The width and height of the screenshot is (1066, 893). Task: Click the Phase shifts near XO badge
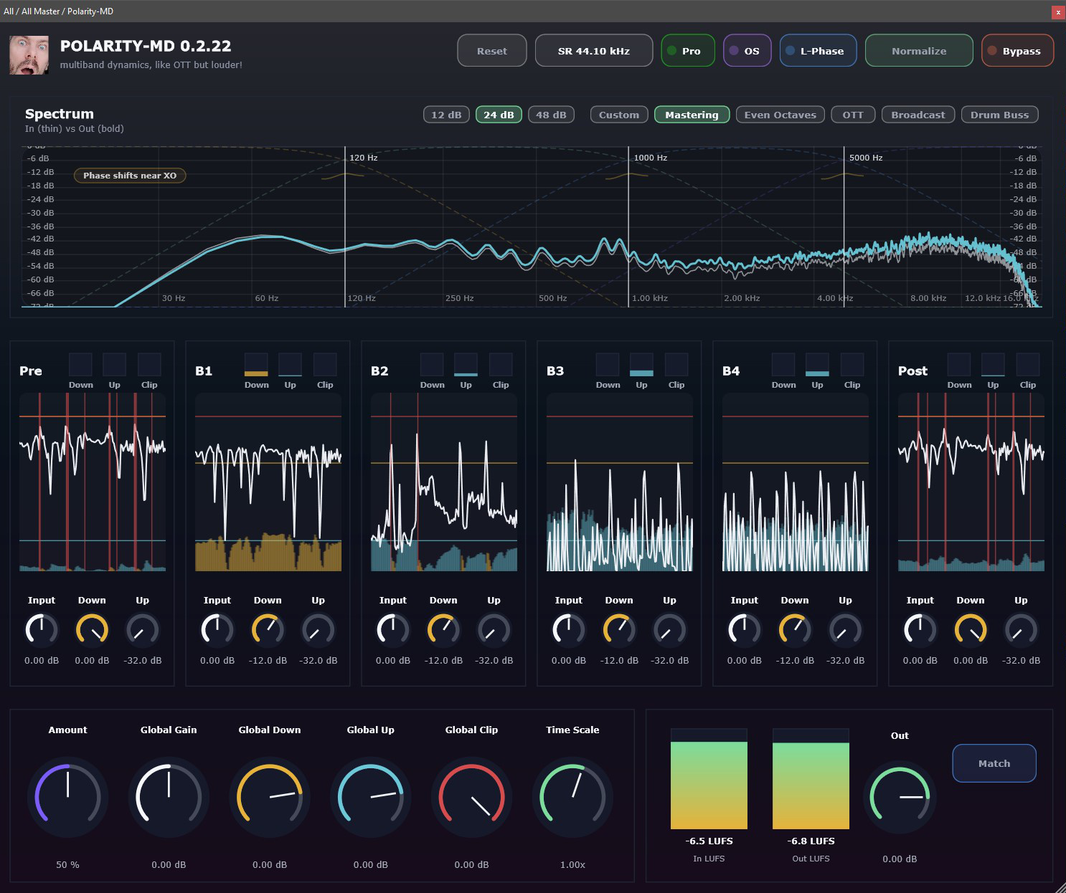pyautogui.click(x=130, y=176)
